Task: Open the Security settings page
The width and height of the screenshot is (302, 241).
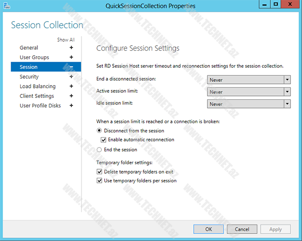Action: (x=29, y=77)
